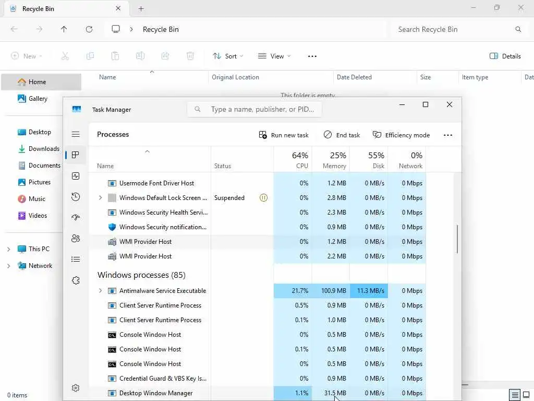This screenshot has width=534, height=401.
Task: Open Desktop folder in File Explorer sidebar
Action: [x=34, y=132]
